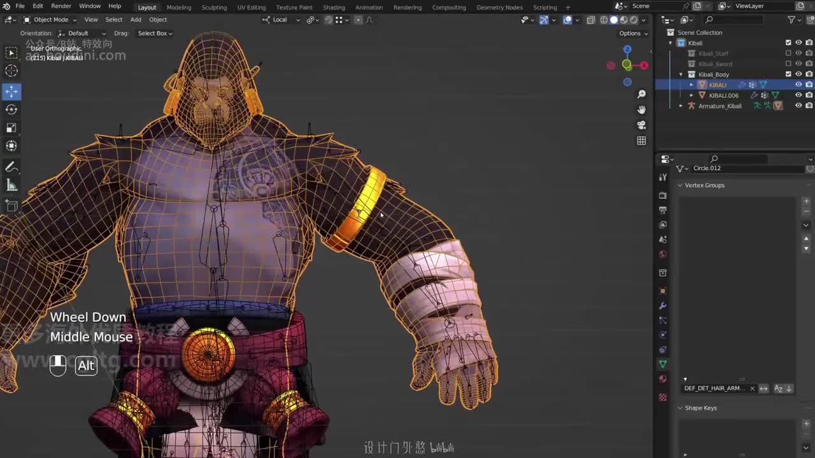Open the viewport Options dropdown

tap(633, 33)
